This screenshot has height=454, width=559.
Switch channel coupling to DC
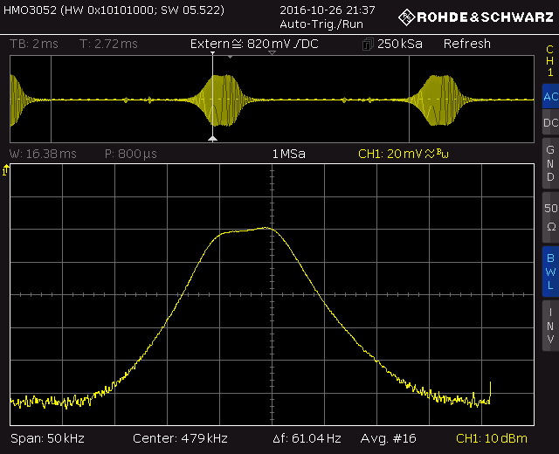click(549, 123)
